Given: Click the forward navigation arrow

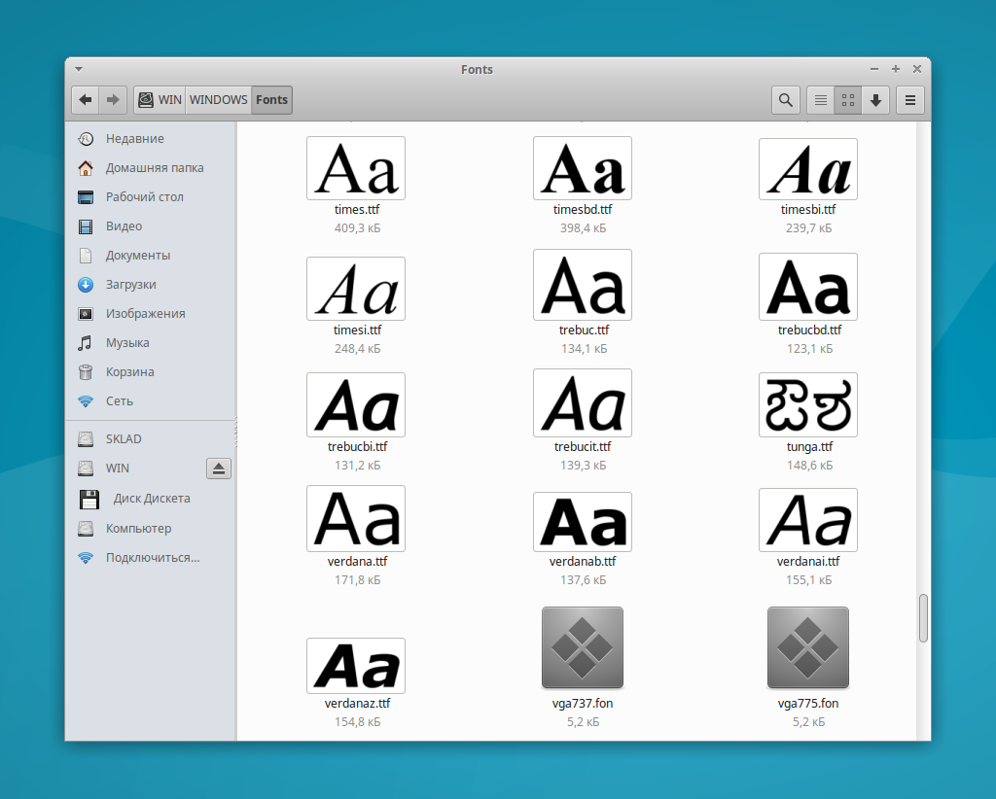Looking at the screenshot, I should 113,99.
